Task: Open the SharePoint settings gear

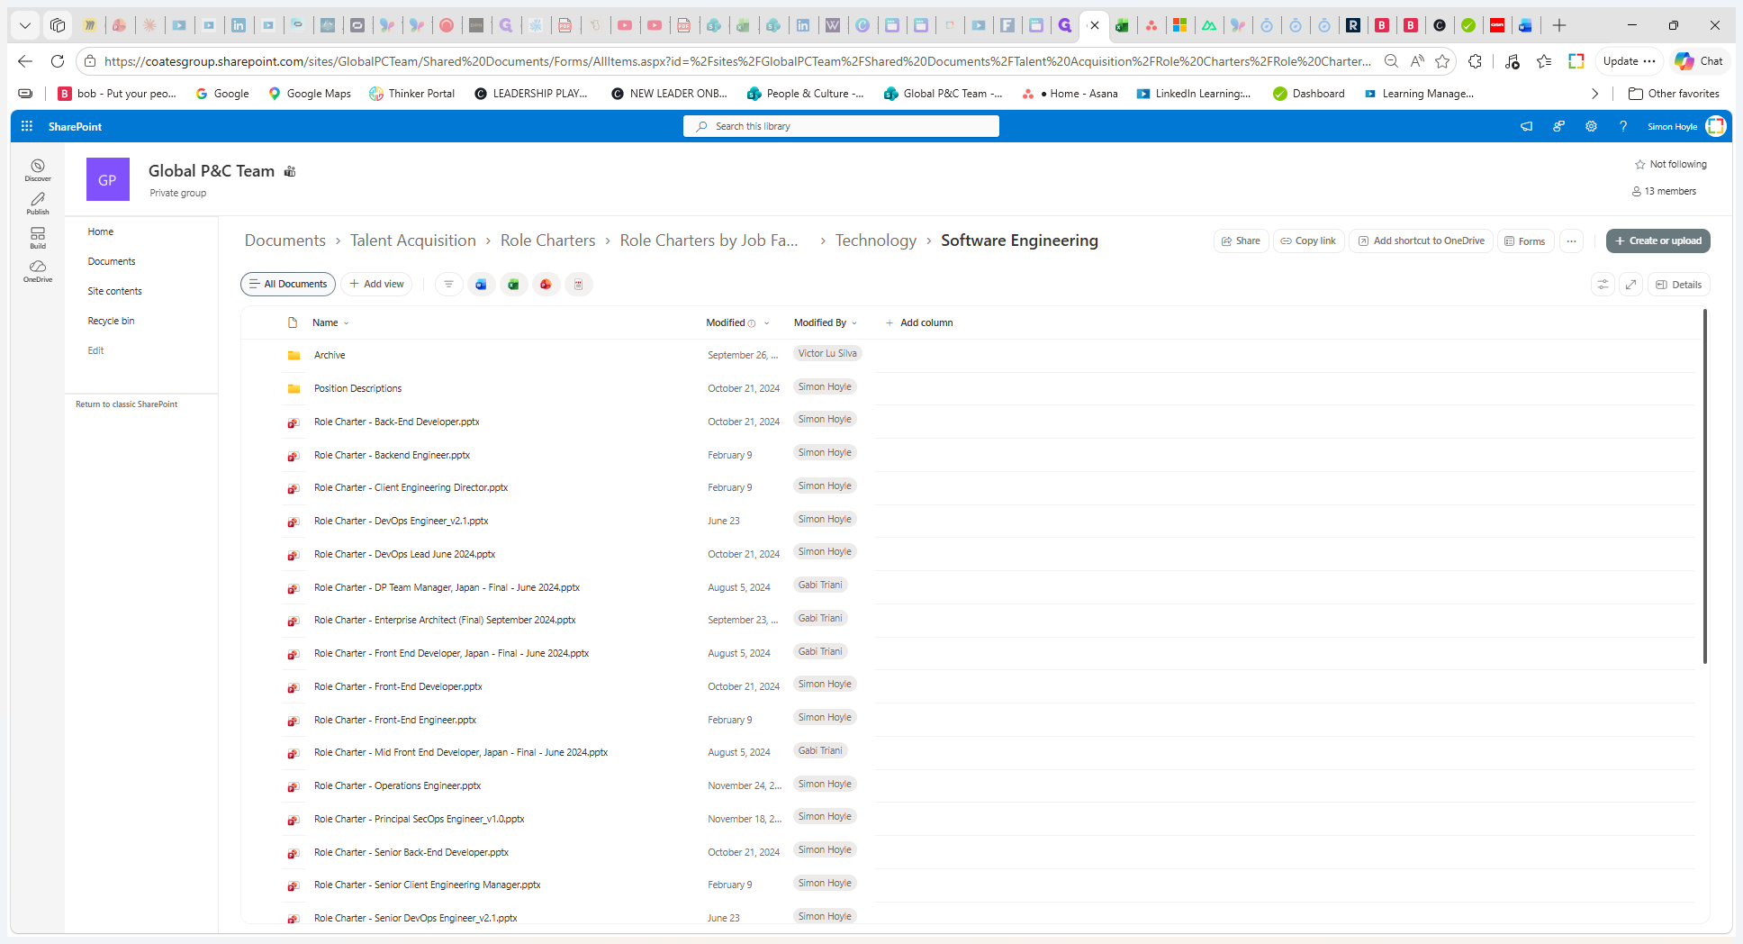Action: tap(1591, 126)
